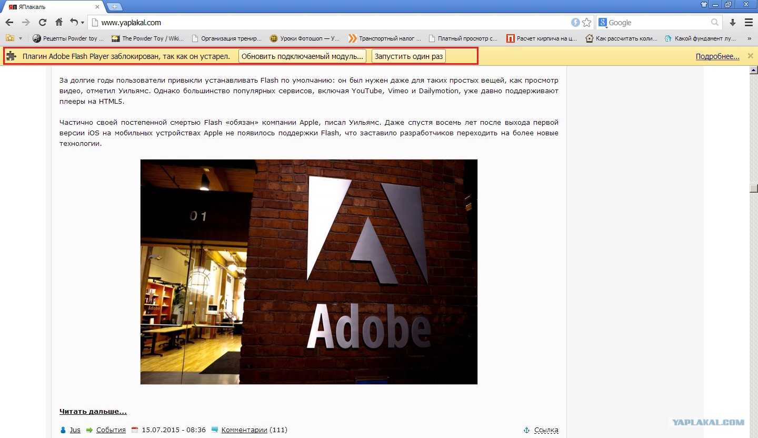The height and width of the screenshot is (438, 758).
Task: Click the Google search engine icon
Action: click(603, 23)
